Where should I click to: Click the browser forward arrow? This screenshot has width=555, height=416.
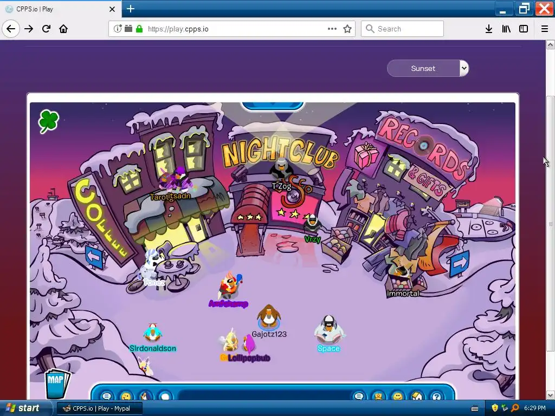pyautogui.click(x=29, y=29)
